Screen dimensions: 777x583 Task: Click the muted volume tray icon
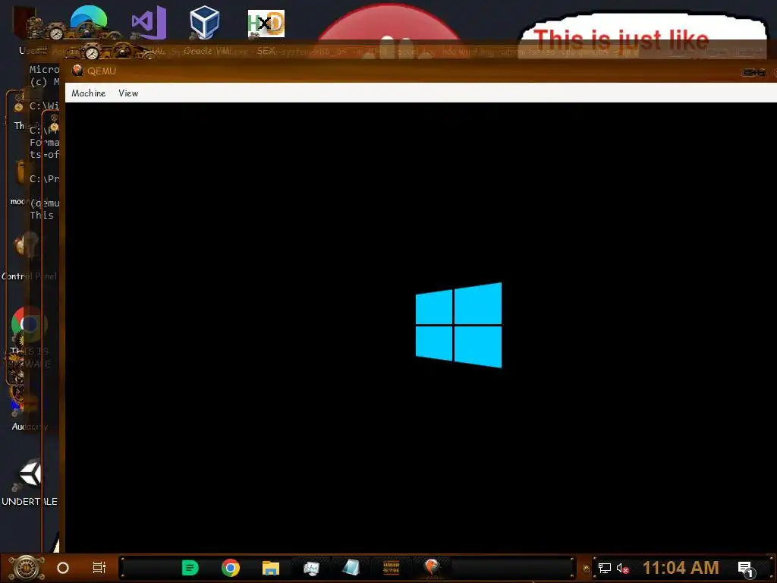(x=622, y=568)
